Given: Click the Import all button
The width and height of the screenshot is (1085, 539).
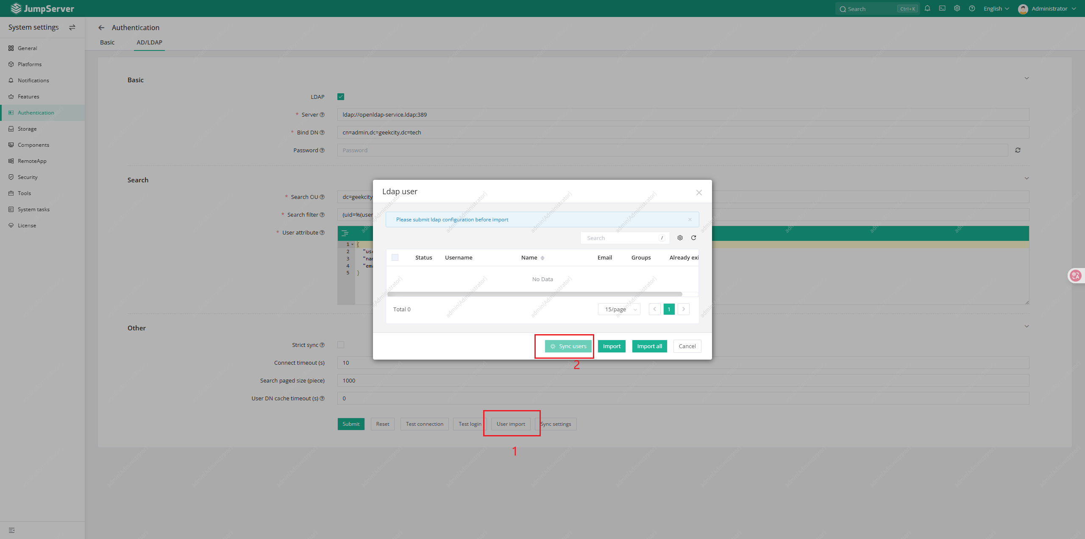Looking at the screenshot, I should 649,346.
